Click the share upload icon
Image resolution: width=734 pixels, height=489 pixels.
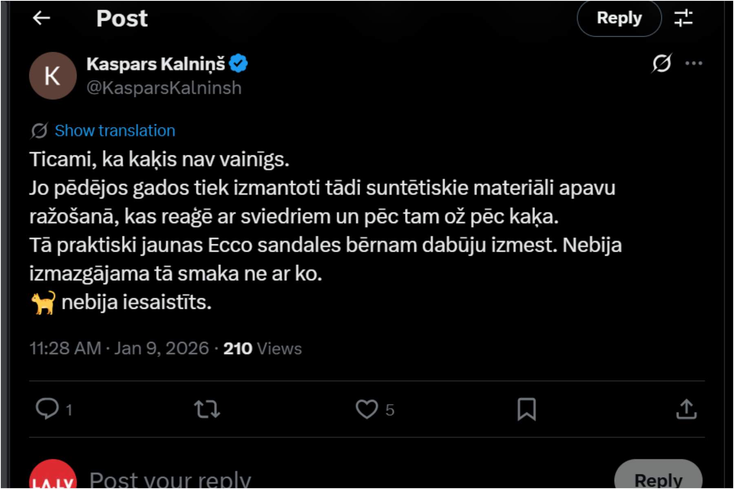click(686, 409)
